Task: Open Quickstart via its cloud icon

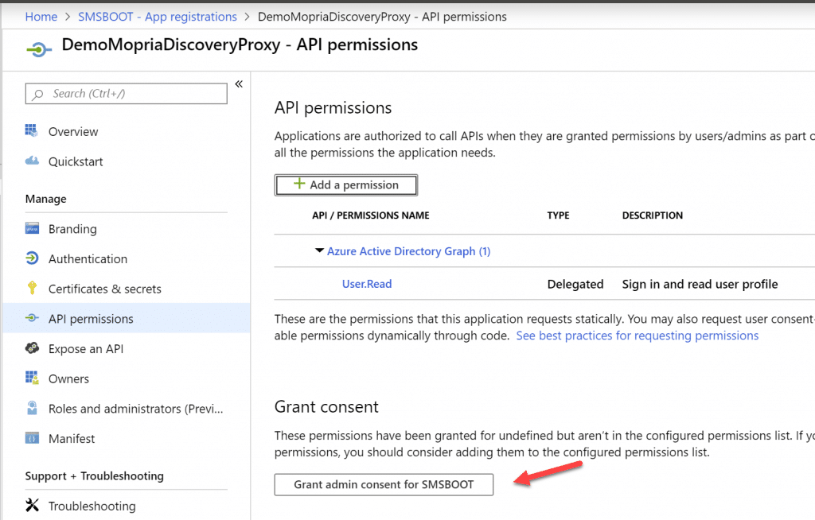Action: coord(32,161)
